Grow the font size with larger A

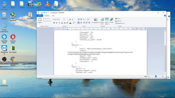pyautogui.click(x=70, y=19)
